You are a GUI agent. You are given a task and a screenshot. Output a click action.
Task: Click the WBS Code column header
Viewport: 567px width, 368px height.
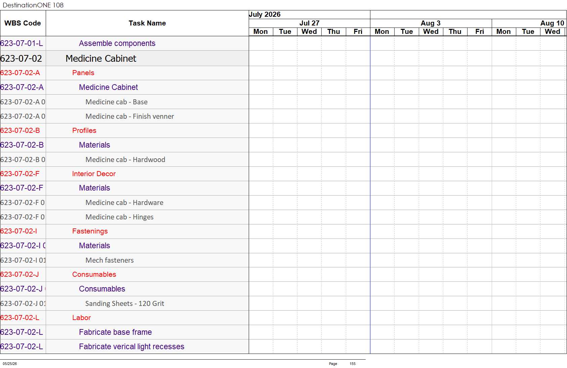pos(23,23)
